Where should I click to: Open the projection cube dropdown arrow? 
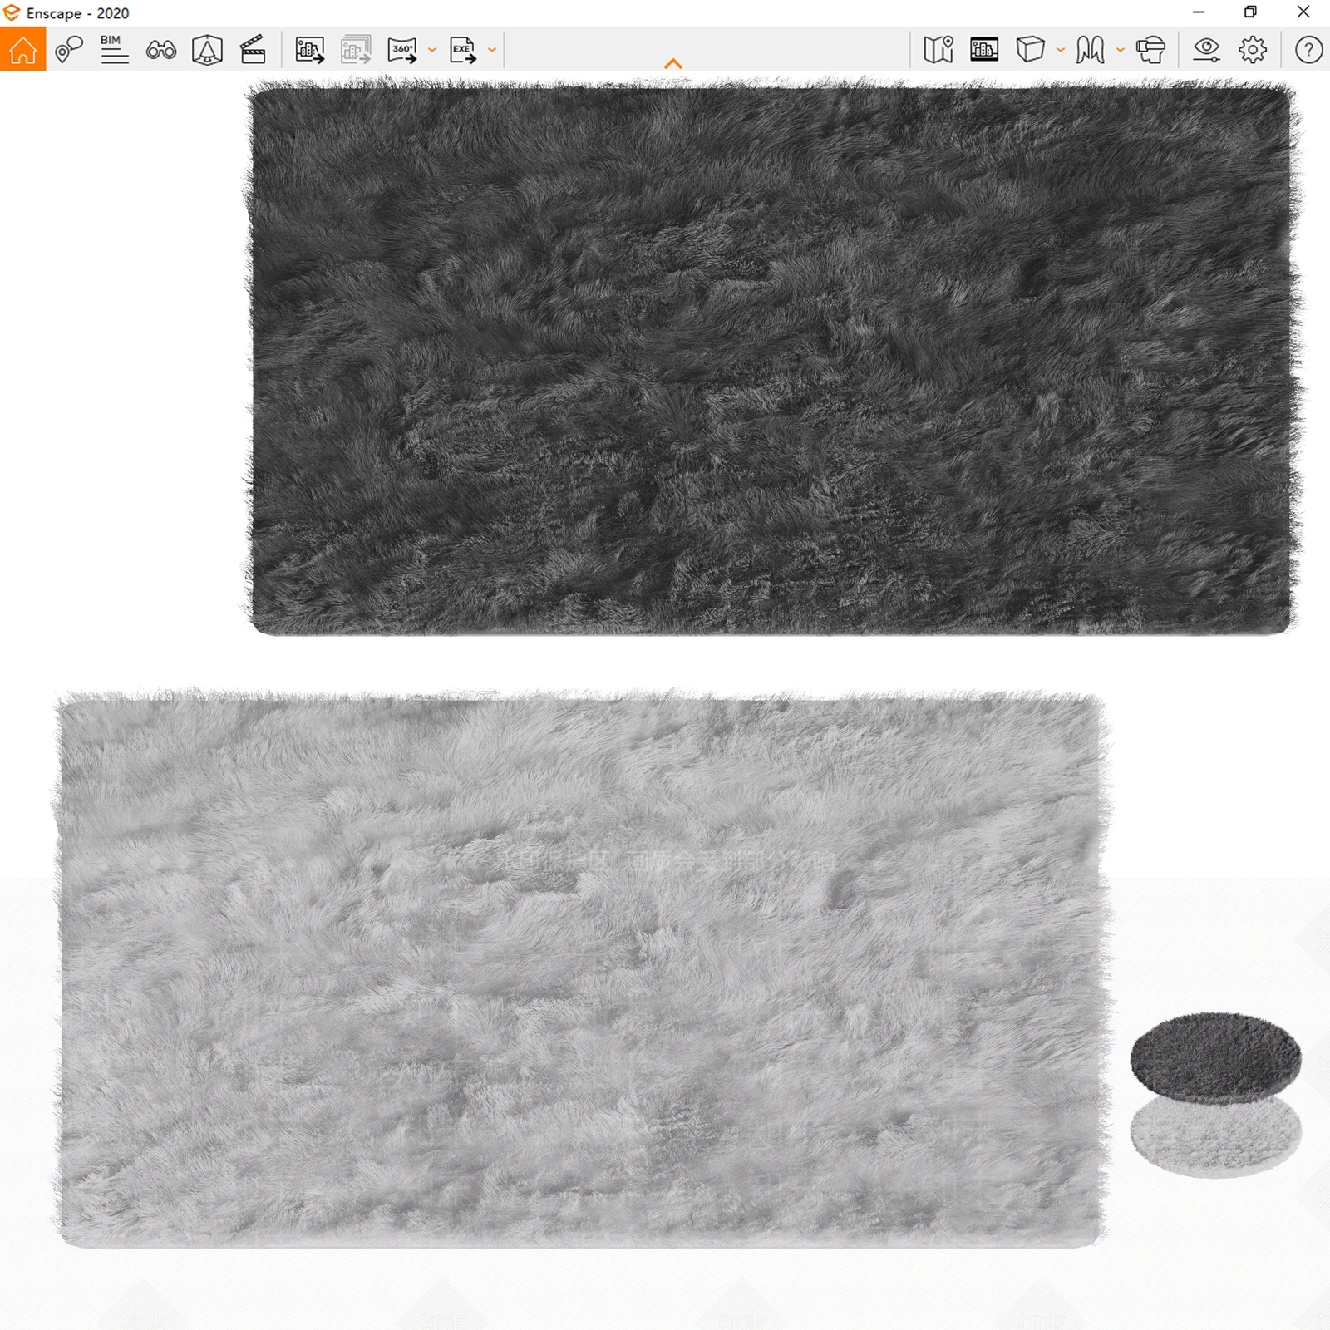(x=1060, y=50)
